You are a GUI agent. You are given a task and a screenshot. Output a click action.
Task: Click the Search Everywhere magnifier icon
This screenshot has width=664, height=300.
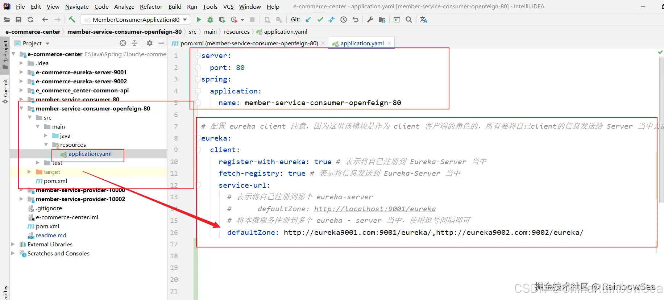[409, 20]
